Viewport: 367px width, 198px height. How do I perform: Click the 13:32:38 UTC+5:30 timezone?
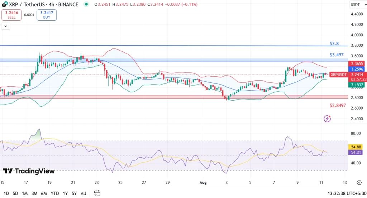click(347, 193)
